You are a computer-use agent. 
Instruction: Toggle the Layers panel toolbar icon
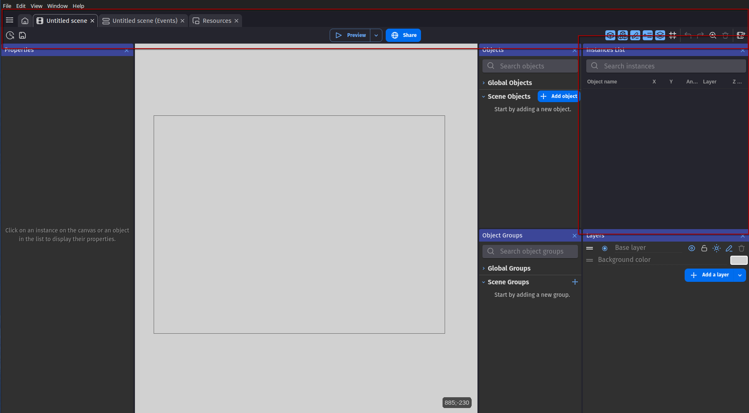pyautogui.click(x=660, y=35)
